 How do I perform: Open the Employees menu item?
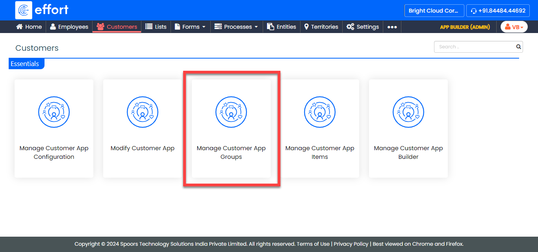pyautogui.click(x=69, y=27)
